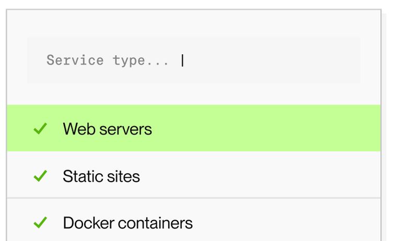Viewport: 395px width, 241px height.
Task: Uncheck the Web servers service type
Action: pyautogui.click(x=40, y=129)
